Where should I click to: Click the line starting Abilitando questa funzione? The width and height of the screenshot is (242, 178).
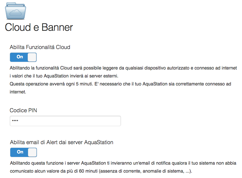point(123,163)
